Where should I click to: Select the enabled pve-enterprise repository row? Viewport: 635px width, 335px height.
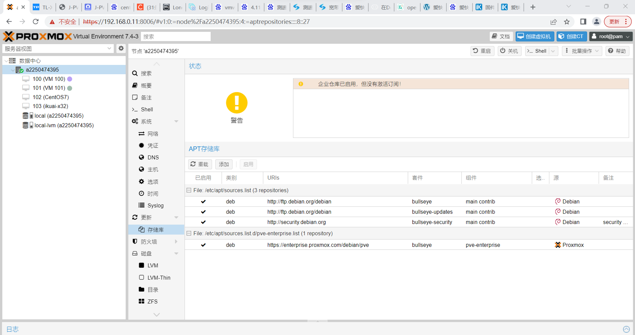[317, 245]
